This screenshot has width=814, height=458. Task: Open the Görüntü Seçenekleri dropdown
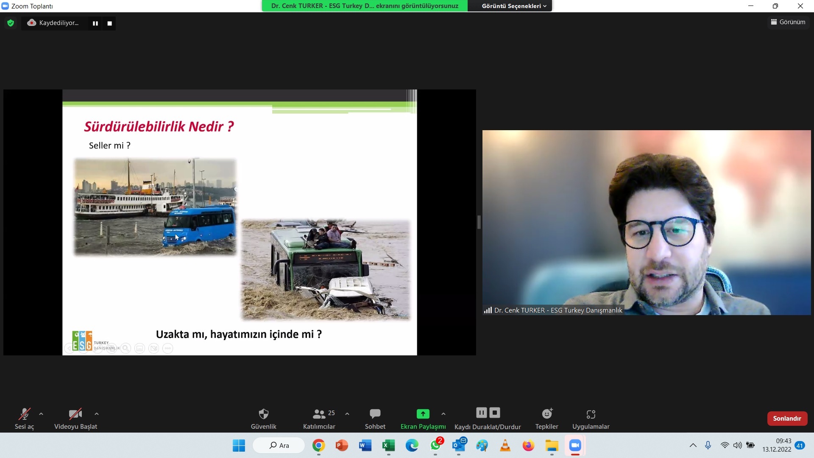(x=514, y=6)
